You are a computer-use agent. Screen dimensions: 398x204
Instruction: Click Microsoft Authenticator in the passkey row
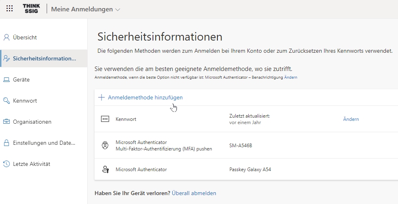click(141, 169)
